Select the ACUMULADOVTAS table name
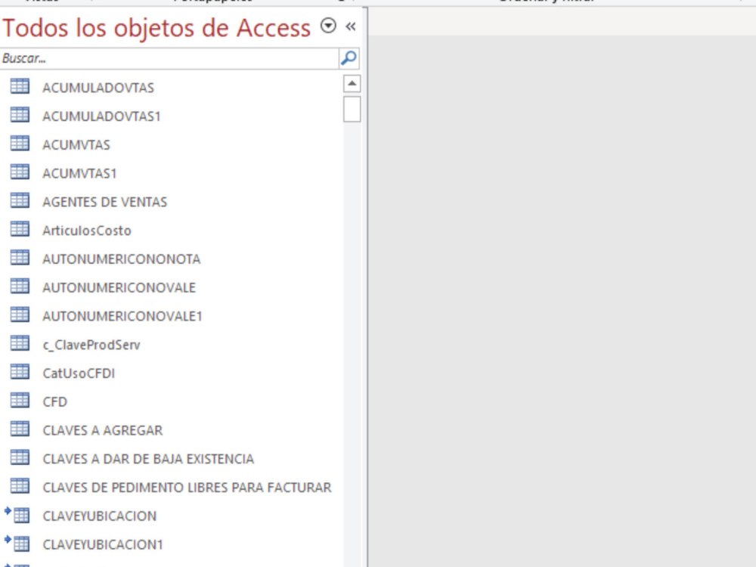 point(98,88)
